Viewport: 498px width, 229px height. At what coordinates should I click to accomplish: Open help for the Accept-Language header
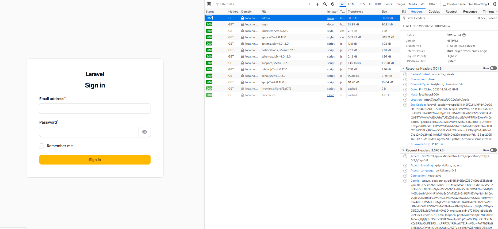(405, 171)
